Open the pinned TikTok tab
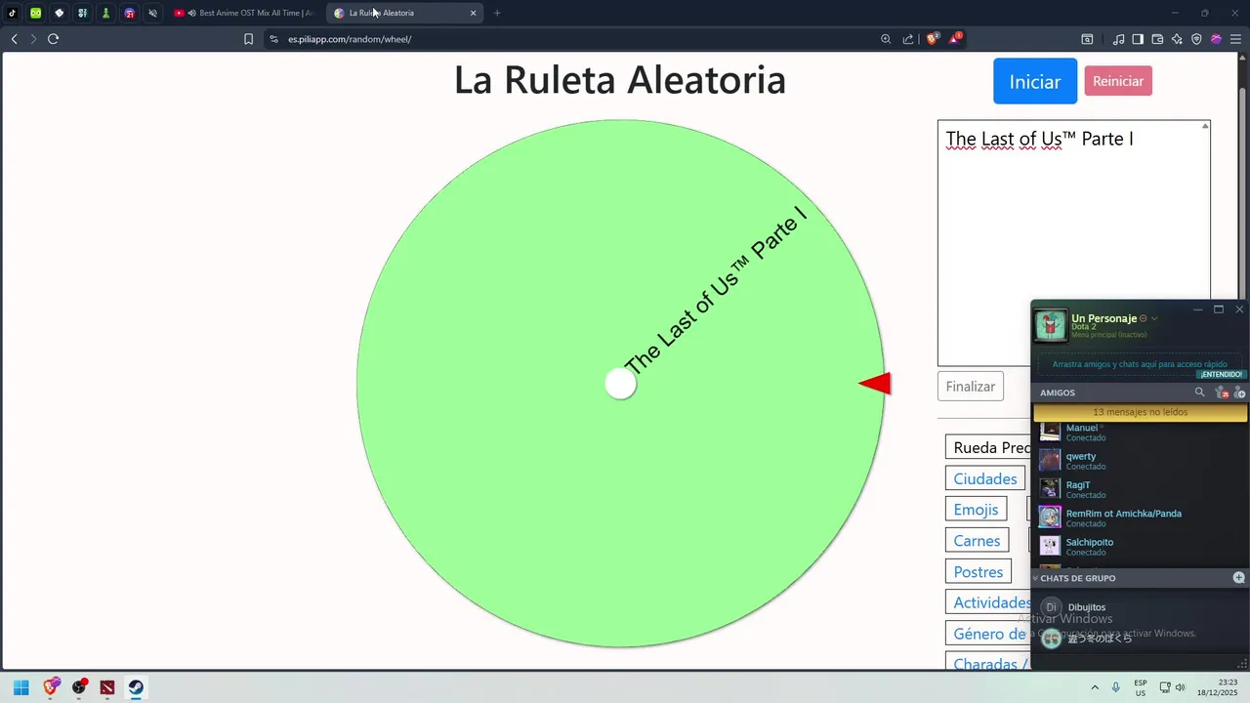The image size is (1250, 703). pyautogui.click(x=13, y=13)
